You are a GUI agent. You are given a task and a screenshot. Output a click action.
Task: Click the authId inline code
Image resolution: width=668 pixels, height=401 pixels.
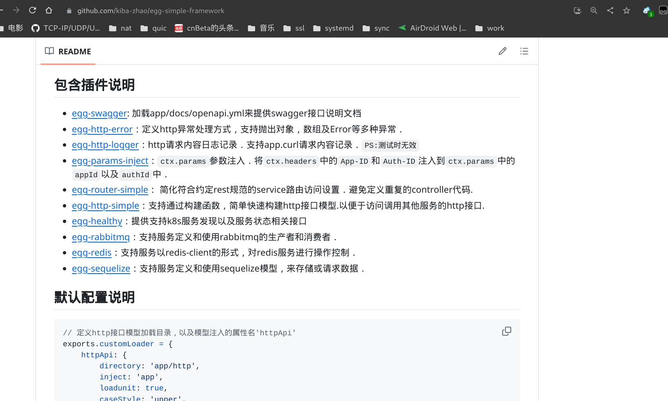135,175
